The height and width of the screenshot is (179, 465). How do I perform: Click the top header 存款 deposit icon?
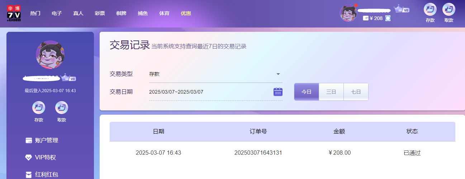click(x=430, y=9)
